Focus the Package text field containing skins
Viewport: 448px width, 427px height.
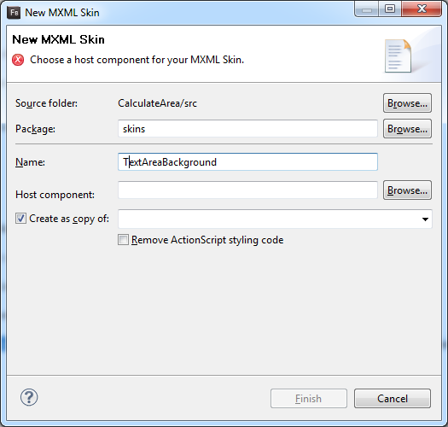click(247, 129)
